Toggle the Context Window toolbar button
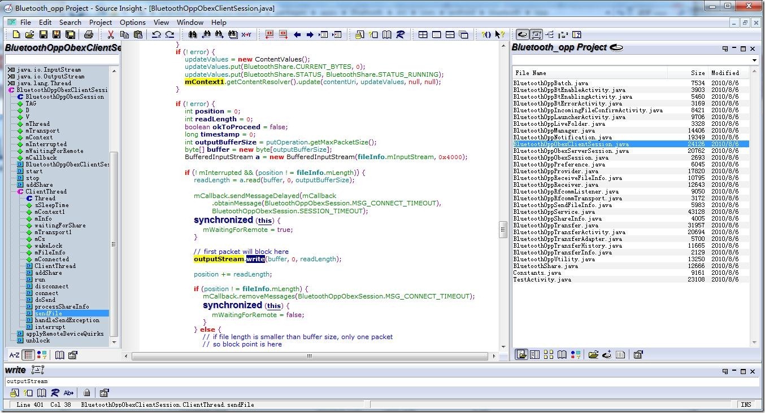The width and height of the screenshot is (765, 413). click(536, 35)
